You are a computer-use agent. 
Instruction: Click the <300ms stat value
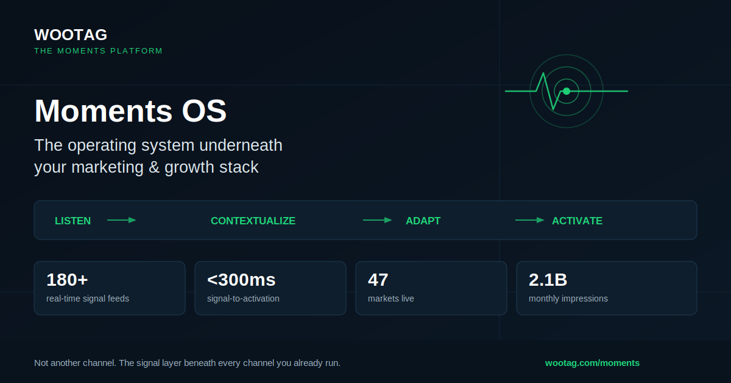pyautogui.click(x=241, y=280)
